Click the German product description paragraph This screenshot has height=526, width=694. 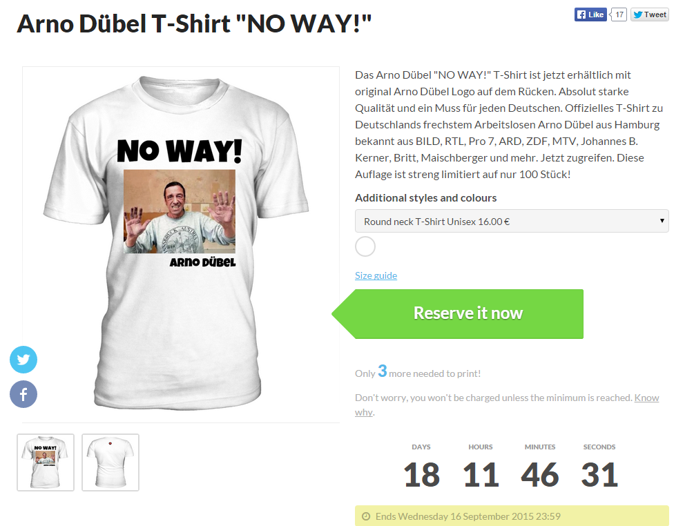(x=509, y=125)
